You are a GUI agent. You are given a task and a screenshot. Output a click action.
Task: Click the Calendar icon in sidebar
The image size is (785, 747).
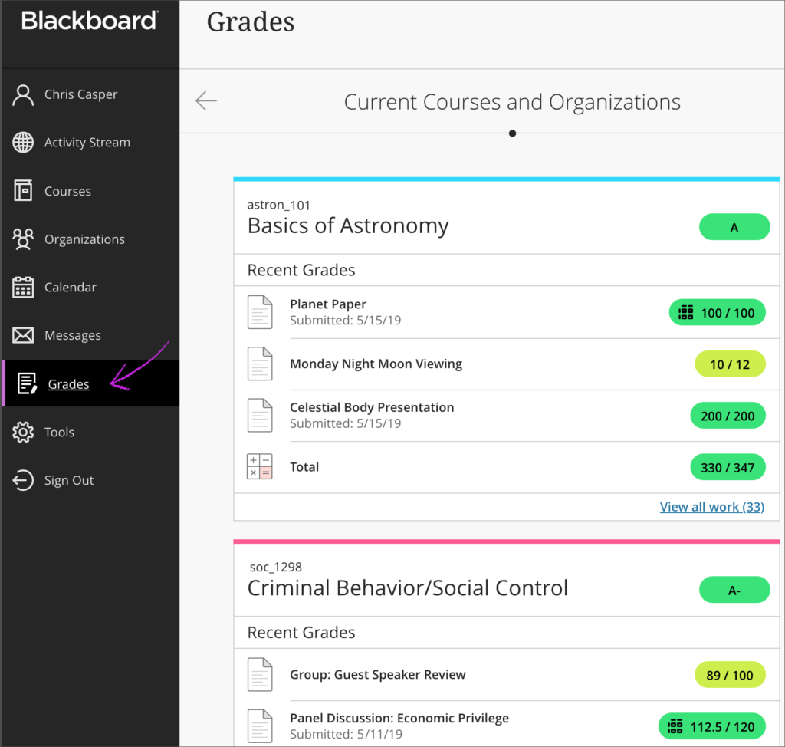(x=24, y=288)
